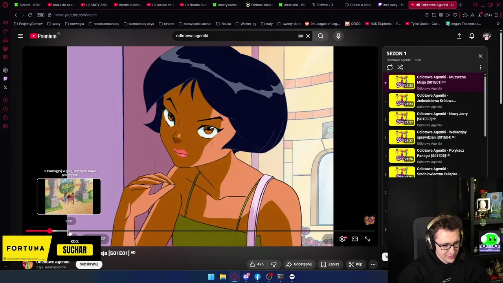This screenshot has height=283, width=503.
Task: Open the Windows Start button on taskbar
Action: coord(211,277)
